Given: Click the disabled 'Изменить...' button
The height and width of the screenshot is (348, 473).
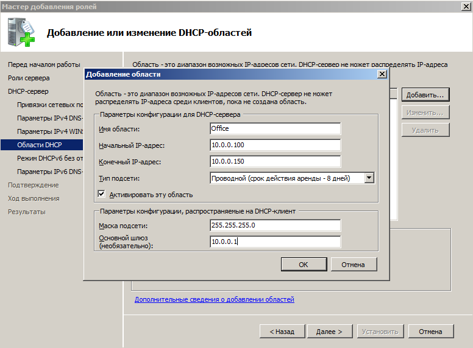Looking at the screenshot, I should coord(425,113).
